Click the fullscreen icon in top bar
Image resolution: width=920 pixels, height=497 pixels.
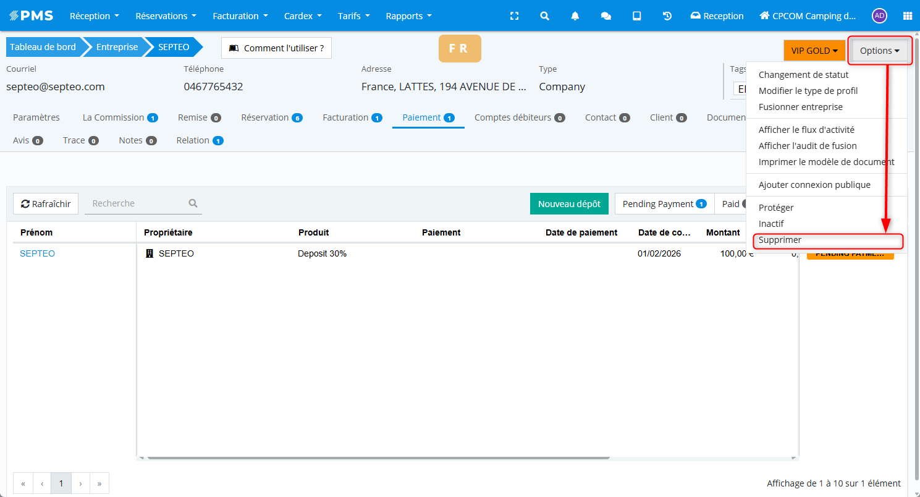[x=514, y=16]
